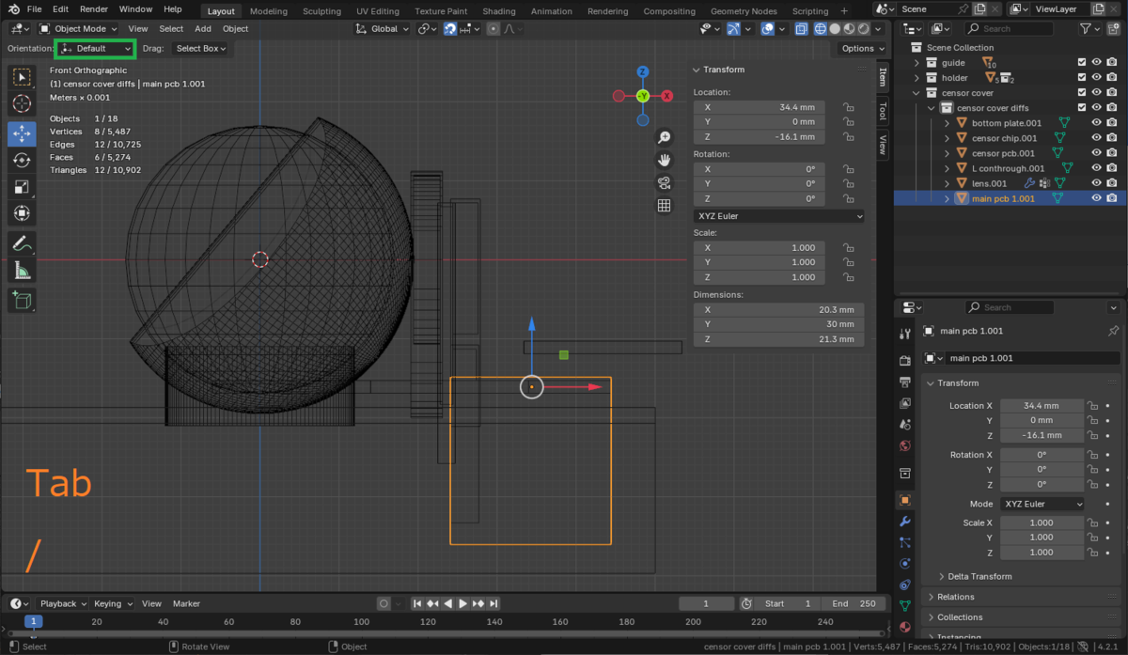Switch to the Sculpting workspace tab

click(x=321, y=11)
